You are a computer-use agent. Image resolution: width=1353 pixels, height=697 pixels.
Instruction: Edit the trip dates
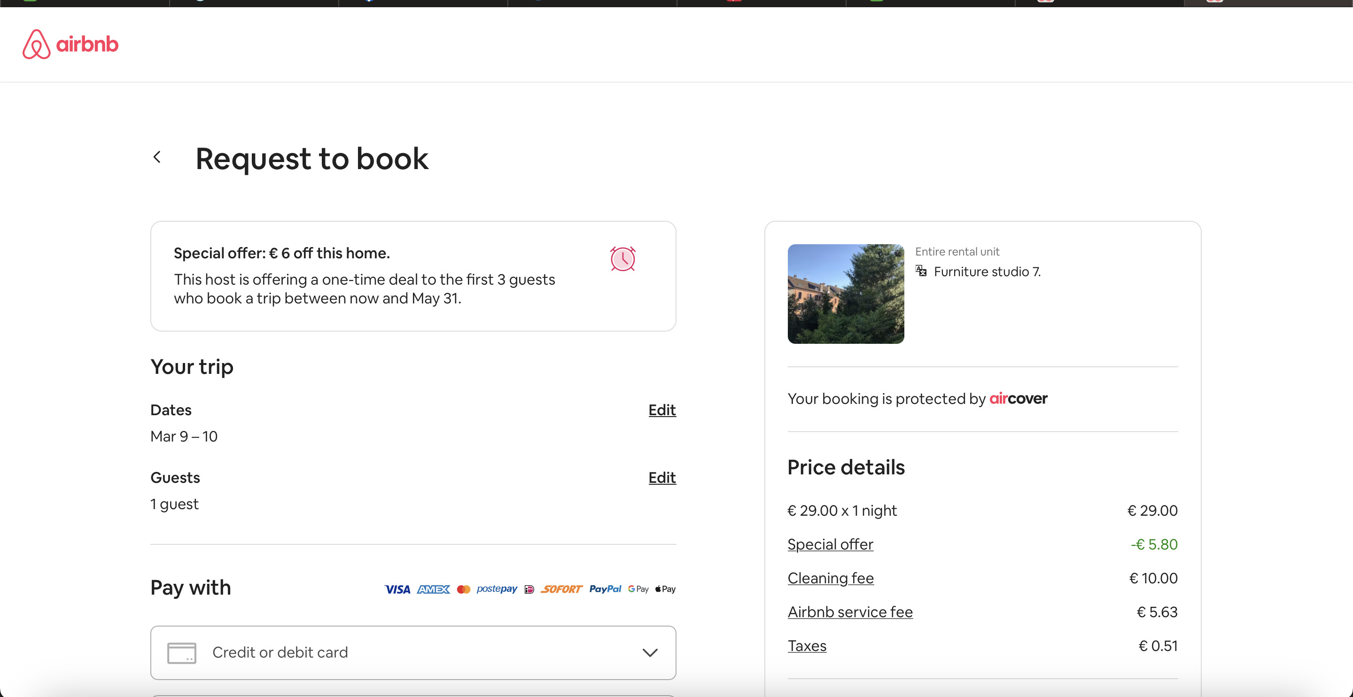(x=662, y=410)
